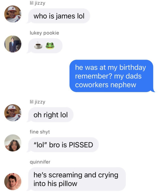Select the "who is james lol" message bubble
Screen dimensions: 160x194
[58, 16]
